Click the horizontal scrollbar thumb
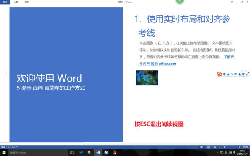250x156 pixels. [x=42, y=144]
